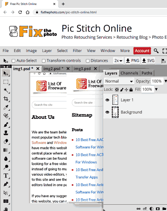The height and width of the screenshot is (211, 167).
Task: Select the Rectangle Select marquee tool
Action: (x=6, y=82)
